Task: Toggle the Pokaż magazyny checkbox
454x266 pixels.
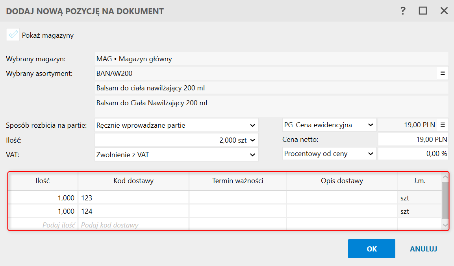Action: coord(13,35)
